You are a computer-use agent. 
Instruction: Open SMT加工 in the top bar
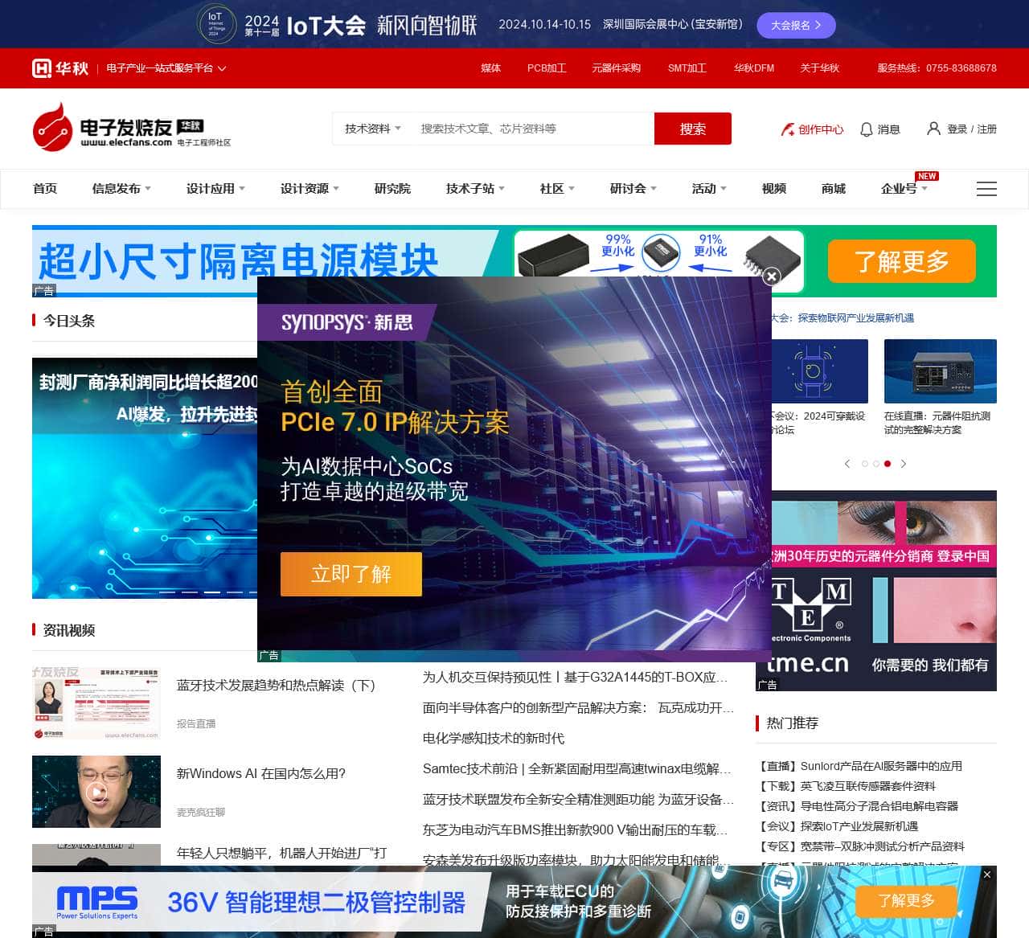(687, 68)
